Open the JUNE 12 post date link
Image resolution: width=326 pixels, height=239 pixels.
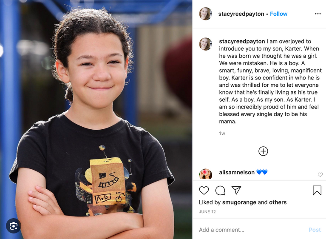207,212
